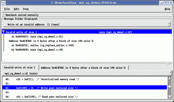Screen dimensions: 174x102
Task: Click the status bar grip handle beside Memcheck exited normally
Action: coord(3,15)
